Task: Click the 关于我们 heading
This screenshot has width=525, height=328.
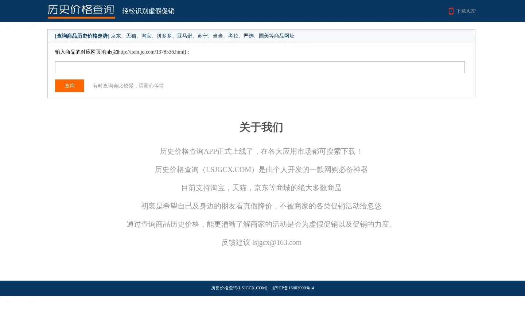Action: (x=261, y=127)
